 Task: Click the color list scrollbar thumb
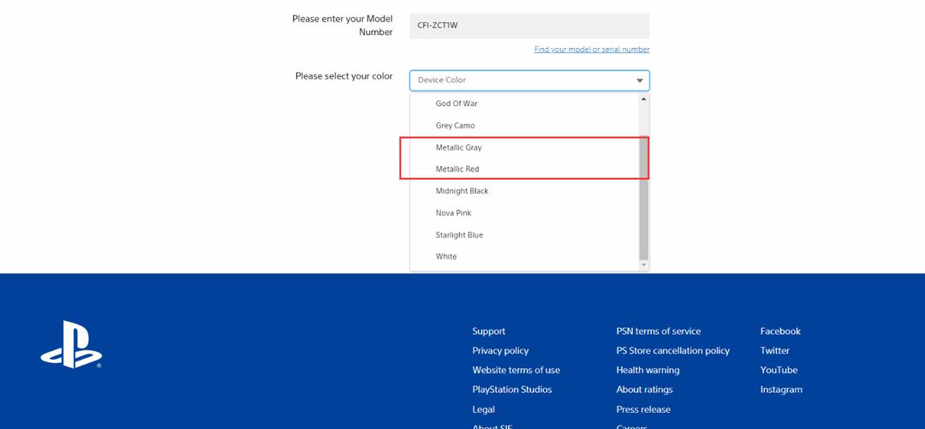pyautogui.click(x=643, y=200)
